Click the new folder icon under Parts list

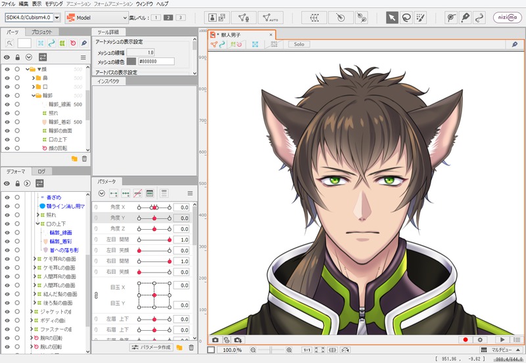(x=74, y=159)
